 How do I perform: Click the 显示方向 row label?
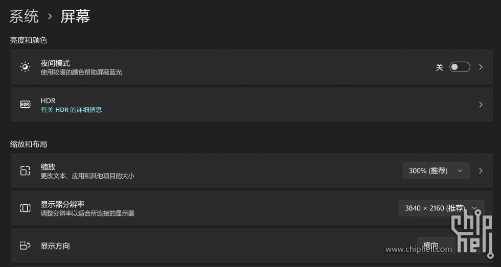(55, 246)
